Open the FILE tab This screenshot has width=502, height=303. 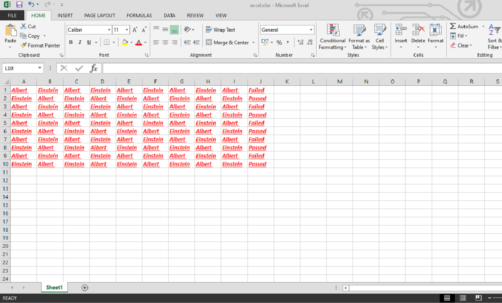click(12, 15)
